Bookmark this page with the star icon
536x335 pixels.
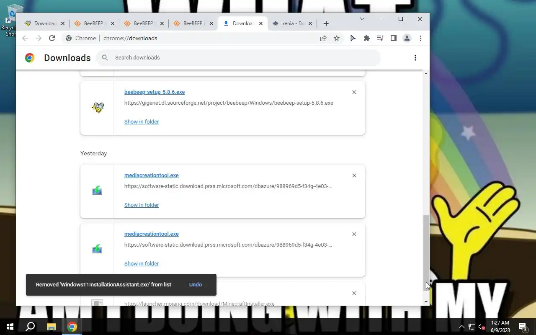pyautogui.click(x=337, y=38)
